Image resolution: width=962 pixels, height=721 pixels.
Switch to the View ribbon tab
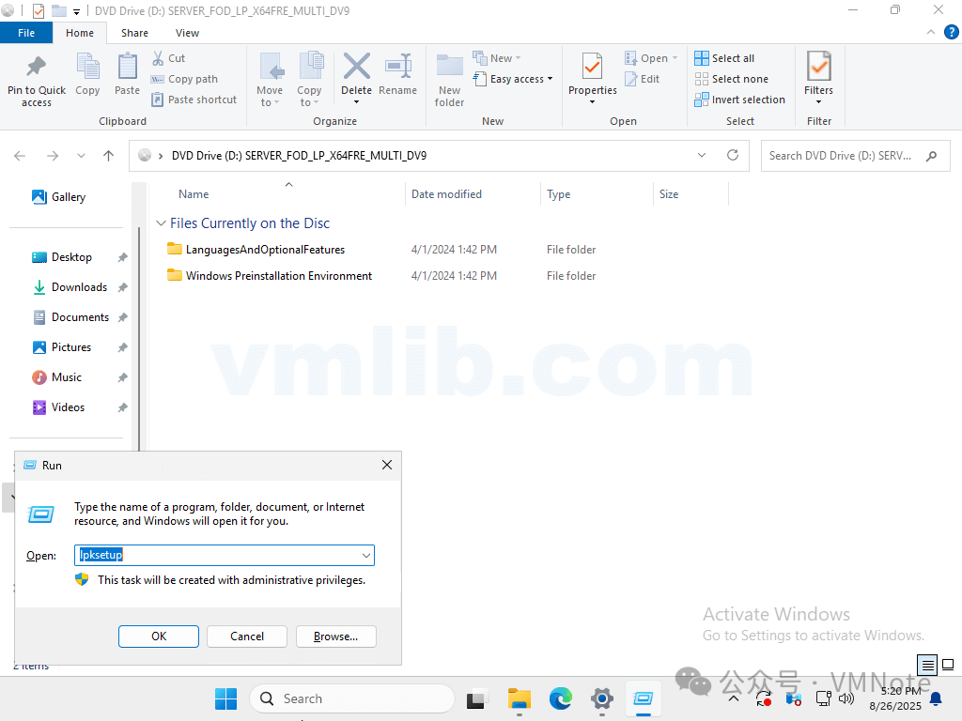click(x=187, y=33)
